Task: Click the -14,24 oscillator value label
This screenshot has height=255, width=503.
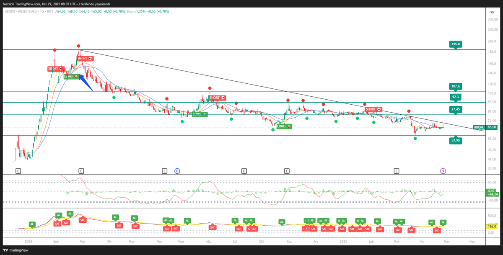Action: click(492, 194)
